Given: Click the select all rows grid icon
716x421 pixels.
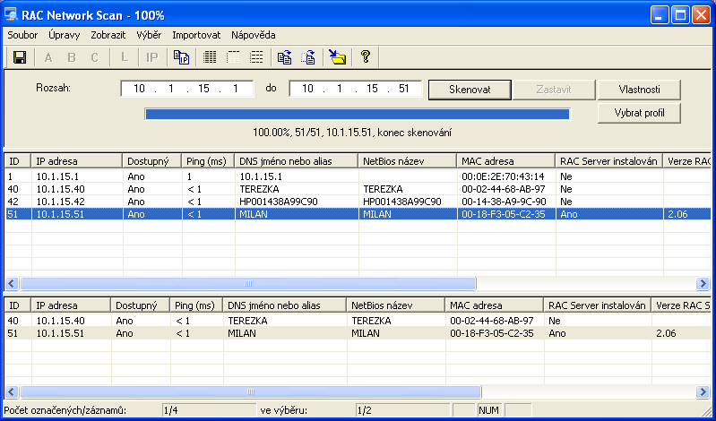Looking at the screenshot, I should [x=211, y=57].
